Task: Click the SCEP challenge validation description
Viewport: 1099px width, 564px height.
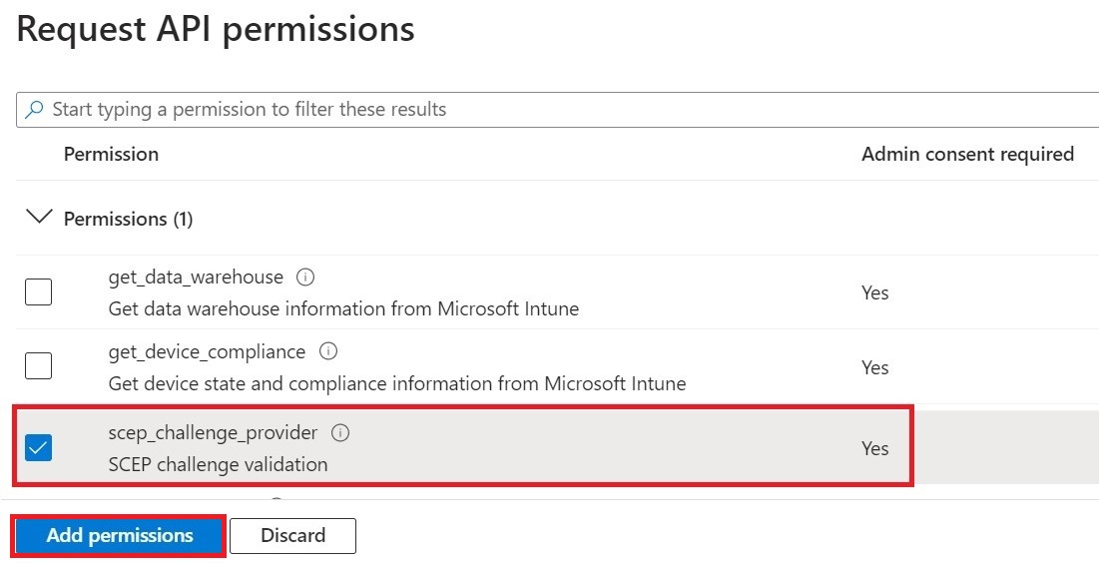Action: tap(218, 464)
